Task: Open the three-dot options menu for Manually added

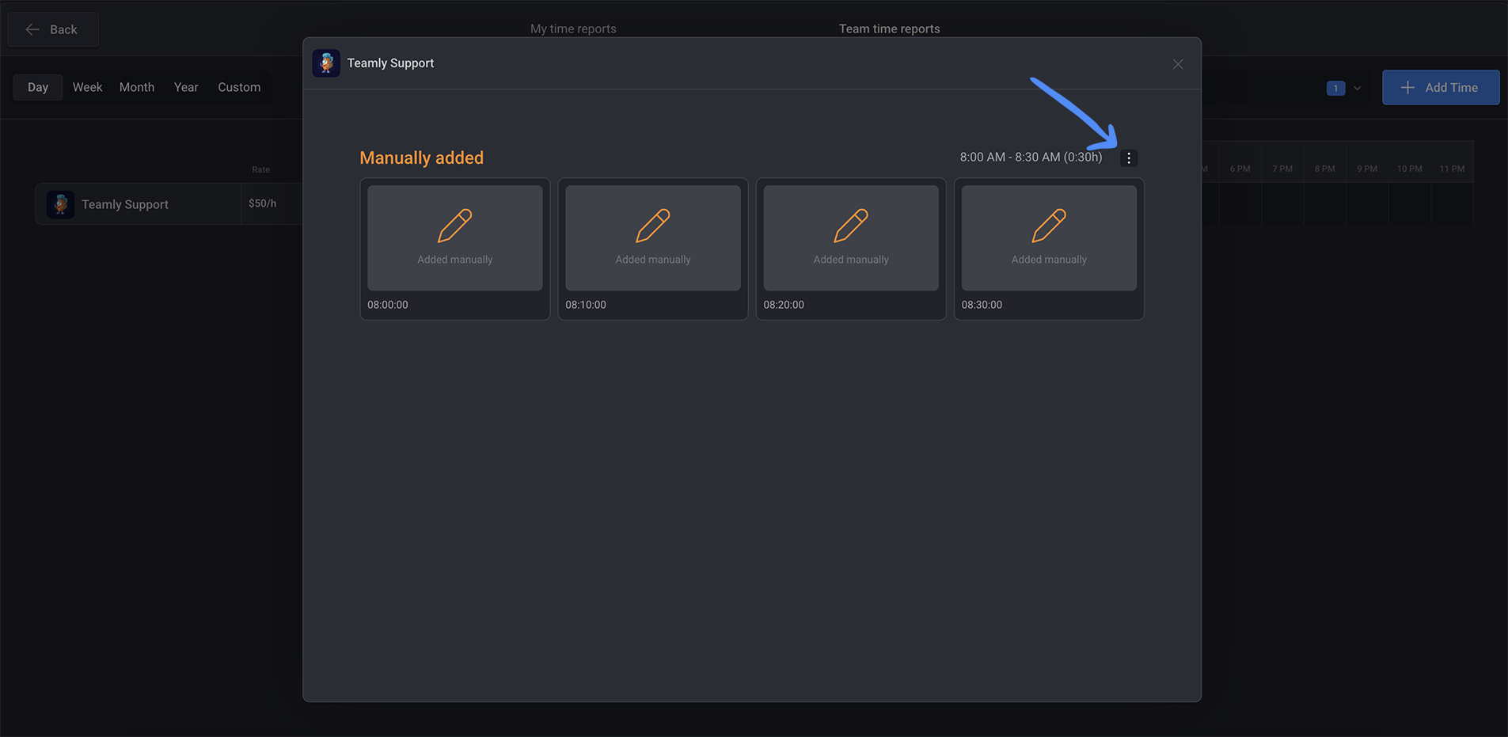Action: (x=1129, y=158)
